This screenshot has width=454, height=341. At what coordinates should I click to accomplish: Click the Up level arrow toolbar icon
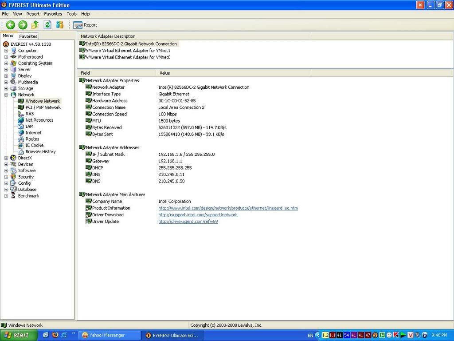[x=35, y=25]
